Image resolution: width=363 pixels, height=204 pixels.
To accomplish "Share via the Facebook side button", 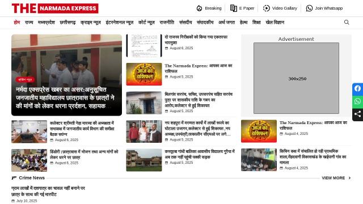I will coord(358,88).
